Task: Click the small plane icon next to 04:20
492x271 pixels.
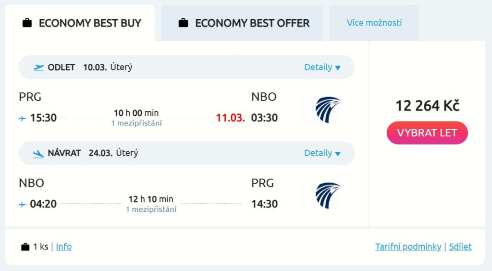Action: coord(23,205)
